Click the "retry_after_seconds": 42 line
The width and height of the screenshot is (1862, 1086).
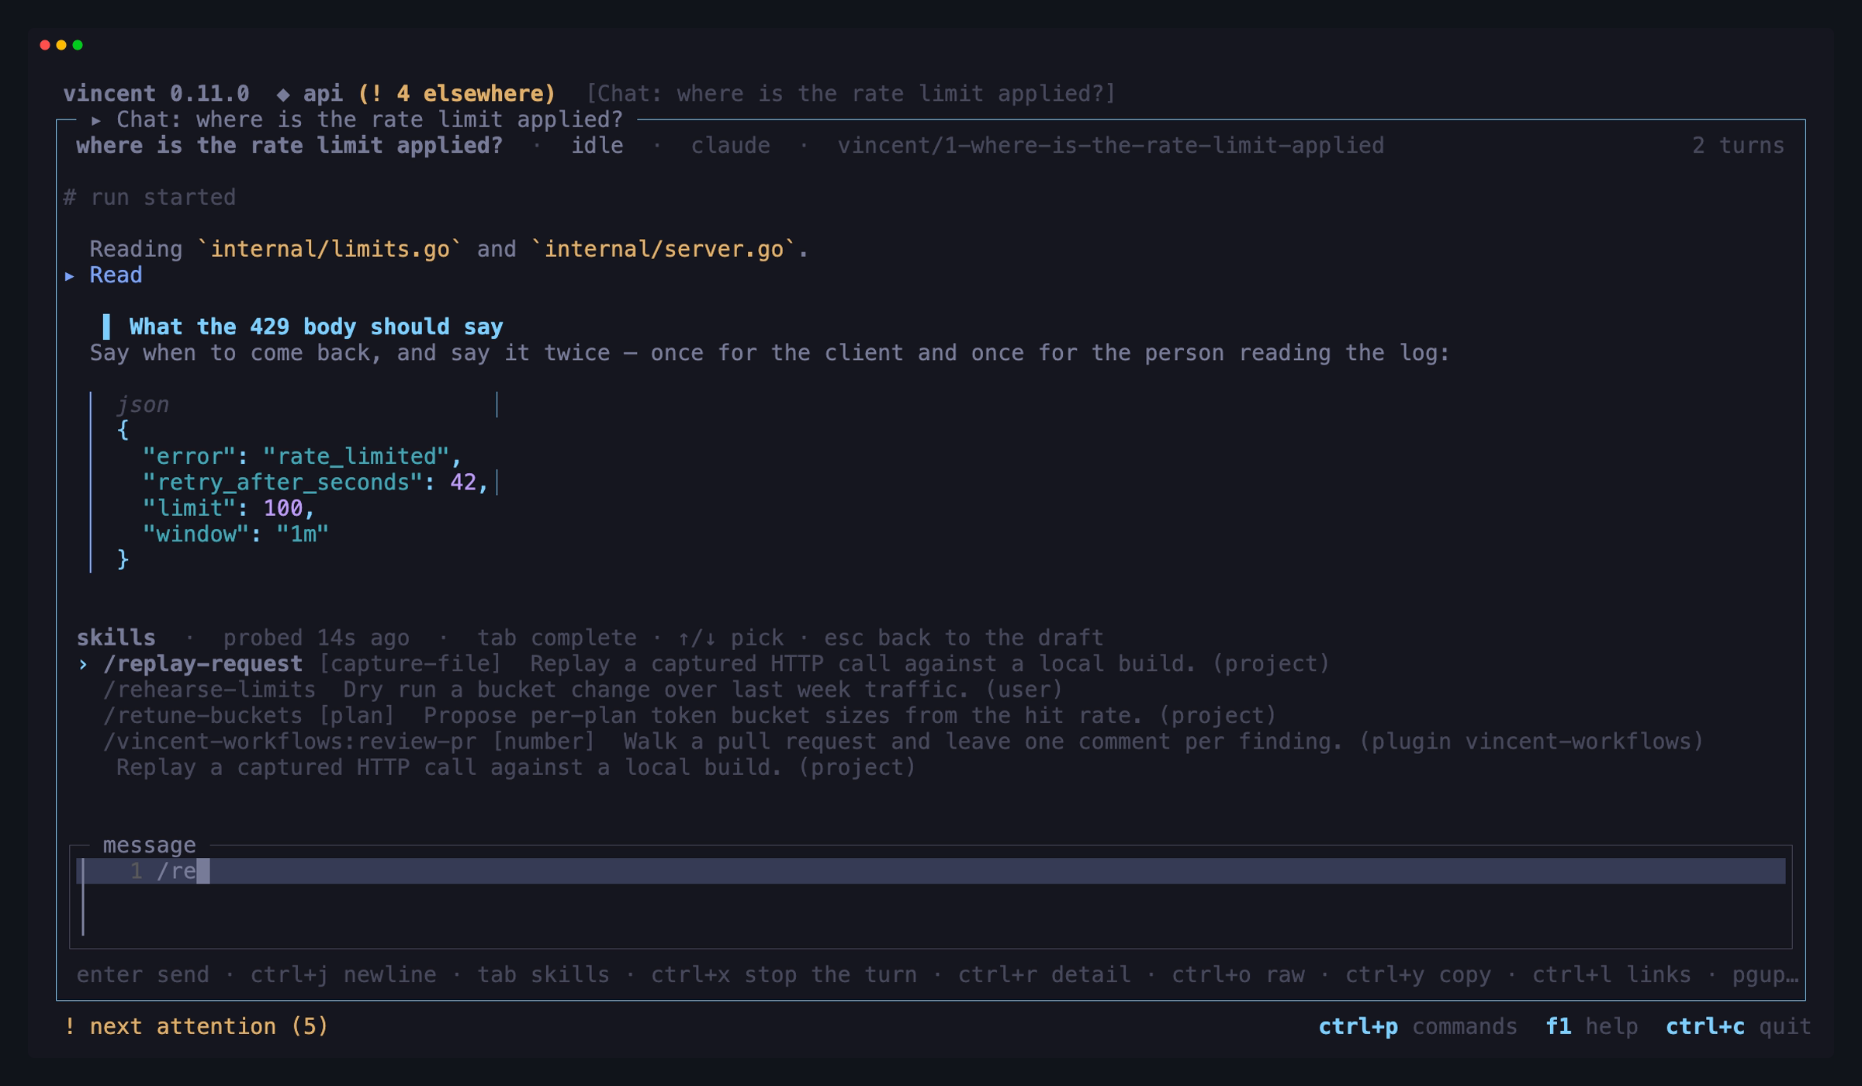tap(316, 482)
